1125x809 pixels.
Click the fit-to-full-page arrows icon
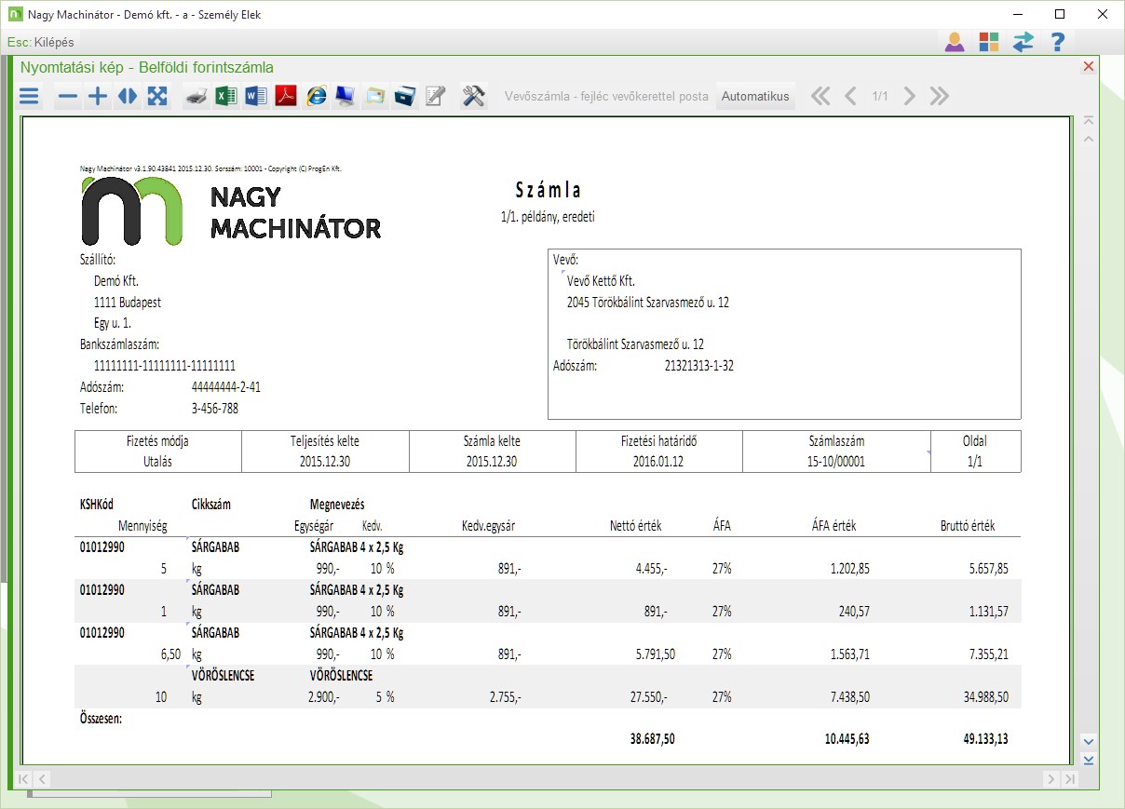click(157, 97)
